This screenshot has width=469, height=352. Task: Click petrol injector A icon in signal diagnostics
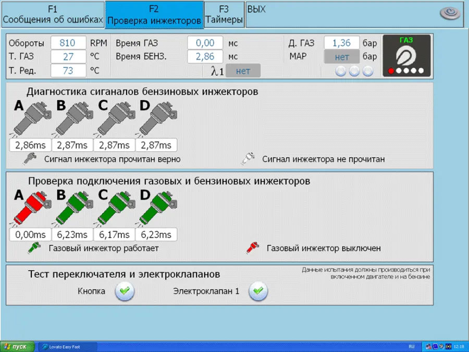click(x=32, y=119)
